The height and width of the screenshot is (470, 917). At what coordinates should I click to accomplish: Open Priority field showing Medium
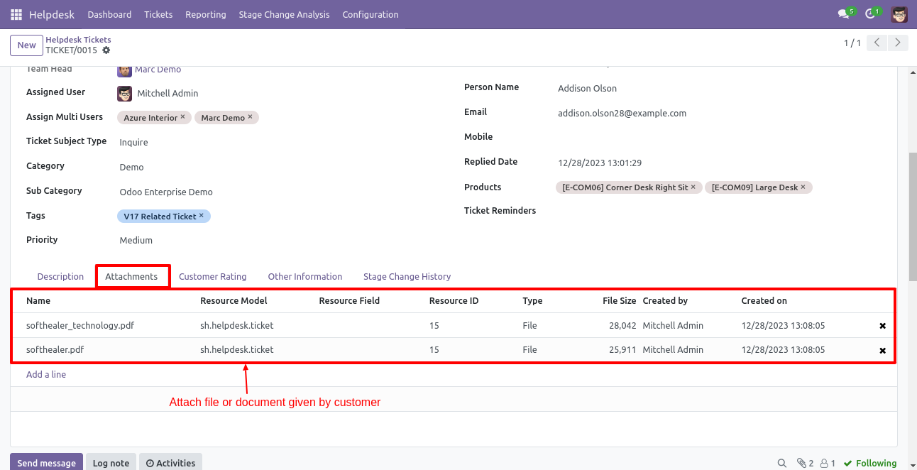point(136,240)
